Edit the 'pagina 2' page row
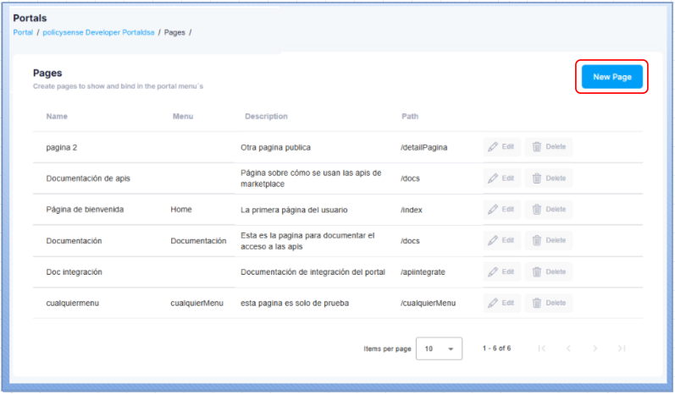Screen dimensions: 675x394 point(501,147)
